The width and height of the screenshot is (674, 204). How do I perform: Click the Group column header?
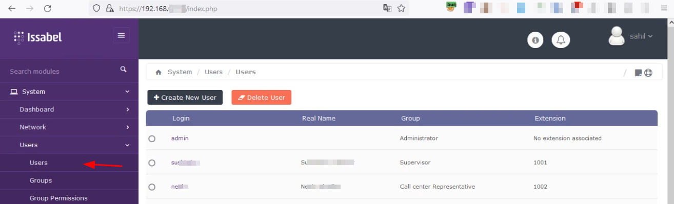coord(410,118)
